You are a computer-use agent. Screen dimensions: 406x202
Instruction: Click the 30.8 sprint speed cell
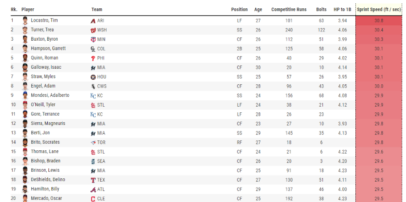(x=379, y=20)
